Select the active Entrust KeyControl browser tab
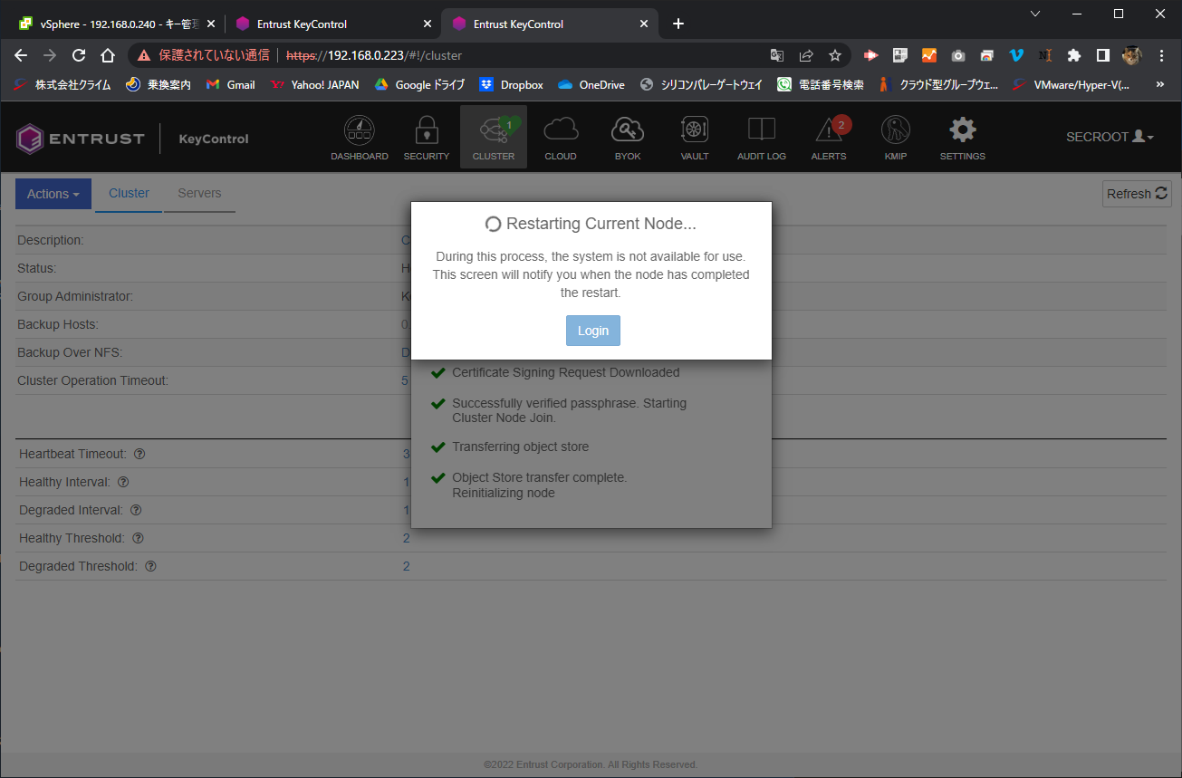The width and height of the screenshot is (1182, 778). pos(549,24)
